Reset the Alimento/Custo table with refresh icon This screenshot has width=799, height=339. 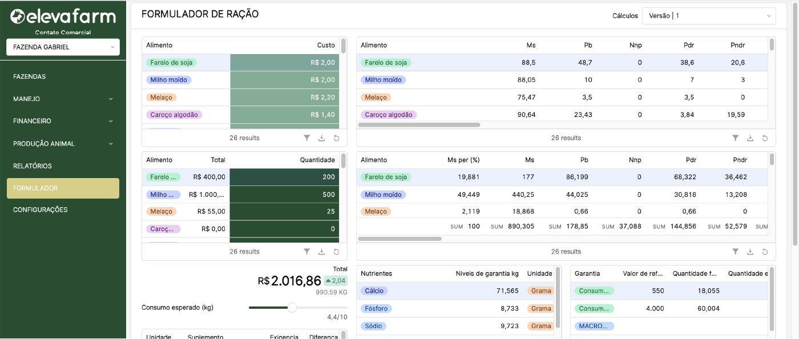(x=337, y=138)
